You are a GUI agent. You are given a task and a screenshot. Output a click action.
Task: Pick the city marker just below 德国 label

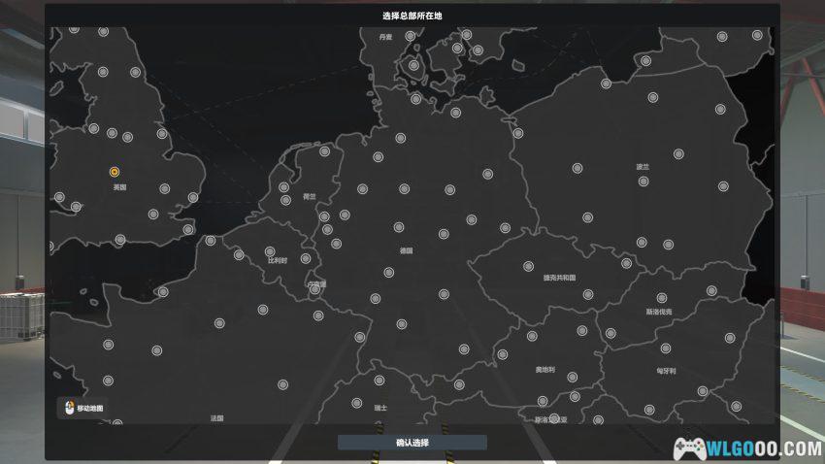click(x=388, y=272)
